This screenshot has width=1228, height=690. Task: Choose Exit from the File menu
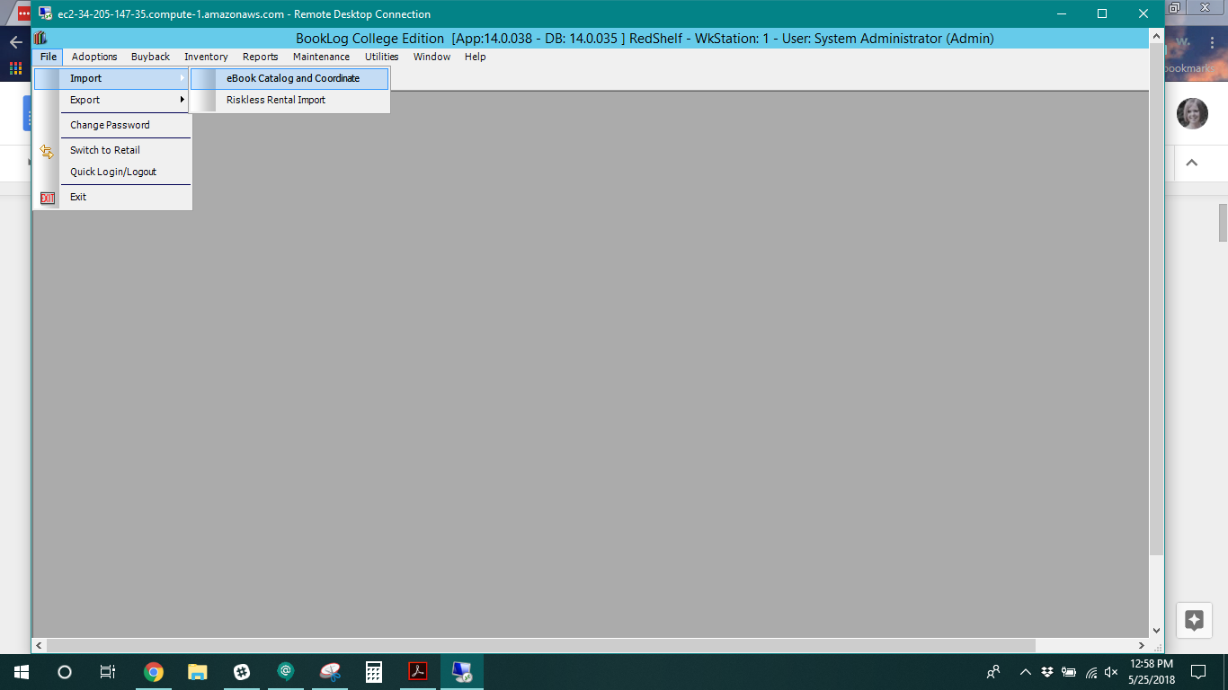[x=111, y=197]
